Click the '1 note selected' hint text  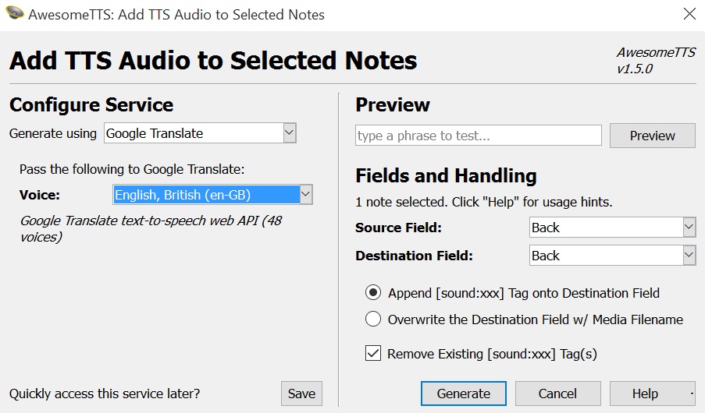pyautogui.click(x=483, y=202)
